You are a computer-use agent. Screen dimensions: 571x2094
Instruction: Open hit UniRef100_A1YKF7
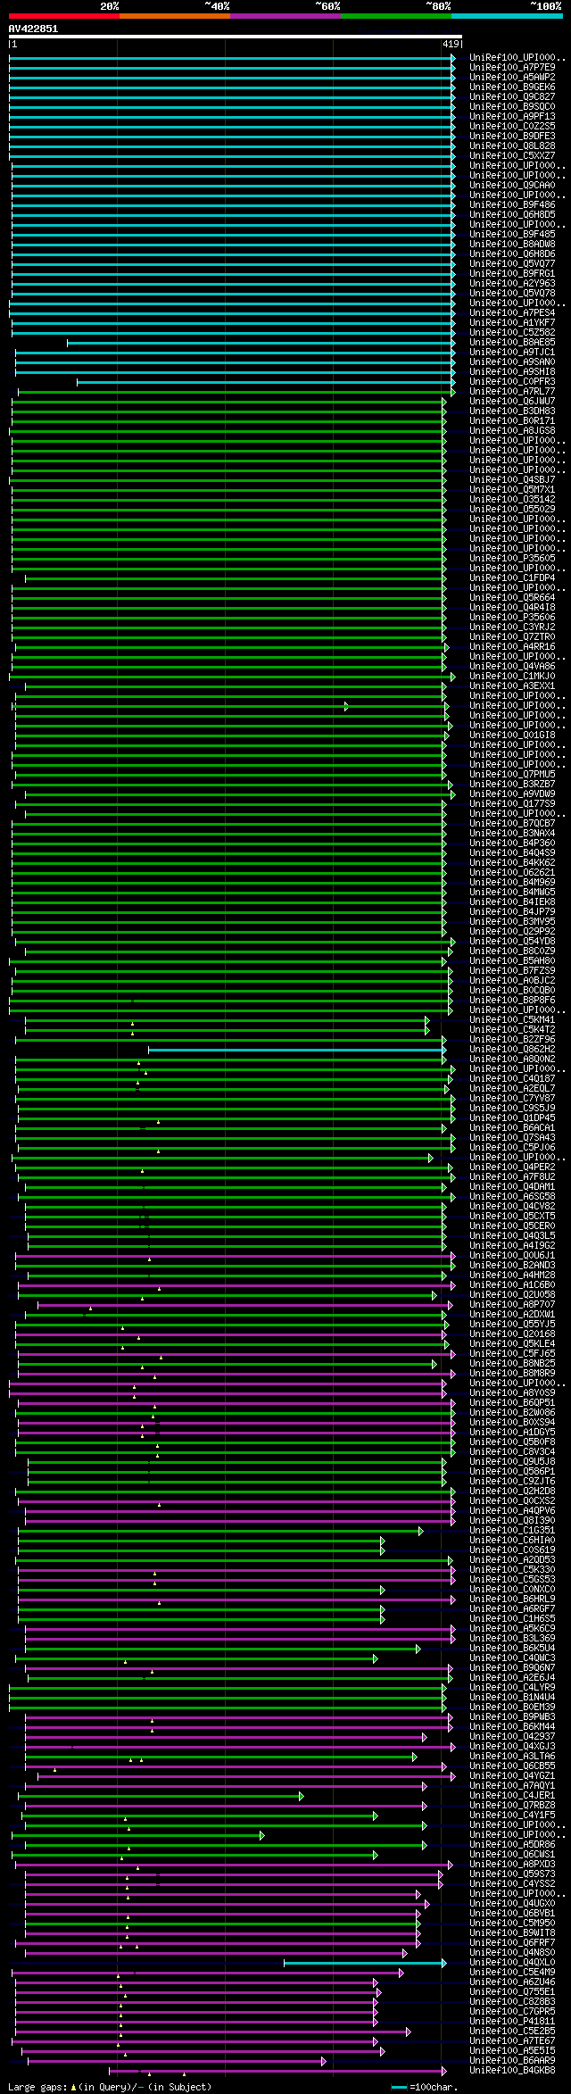click(x=512, y=323)
